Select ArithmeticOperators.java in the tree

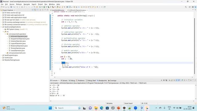pyautogui.click(x=19, y=36)
